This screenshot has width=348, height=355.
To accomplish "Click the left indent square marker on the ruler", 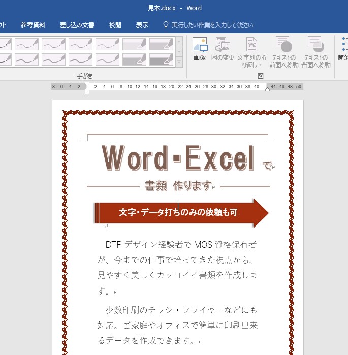I will click(x=87, y=92).
